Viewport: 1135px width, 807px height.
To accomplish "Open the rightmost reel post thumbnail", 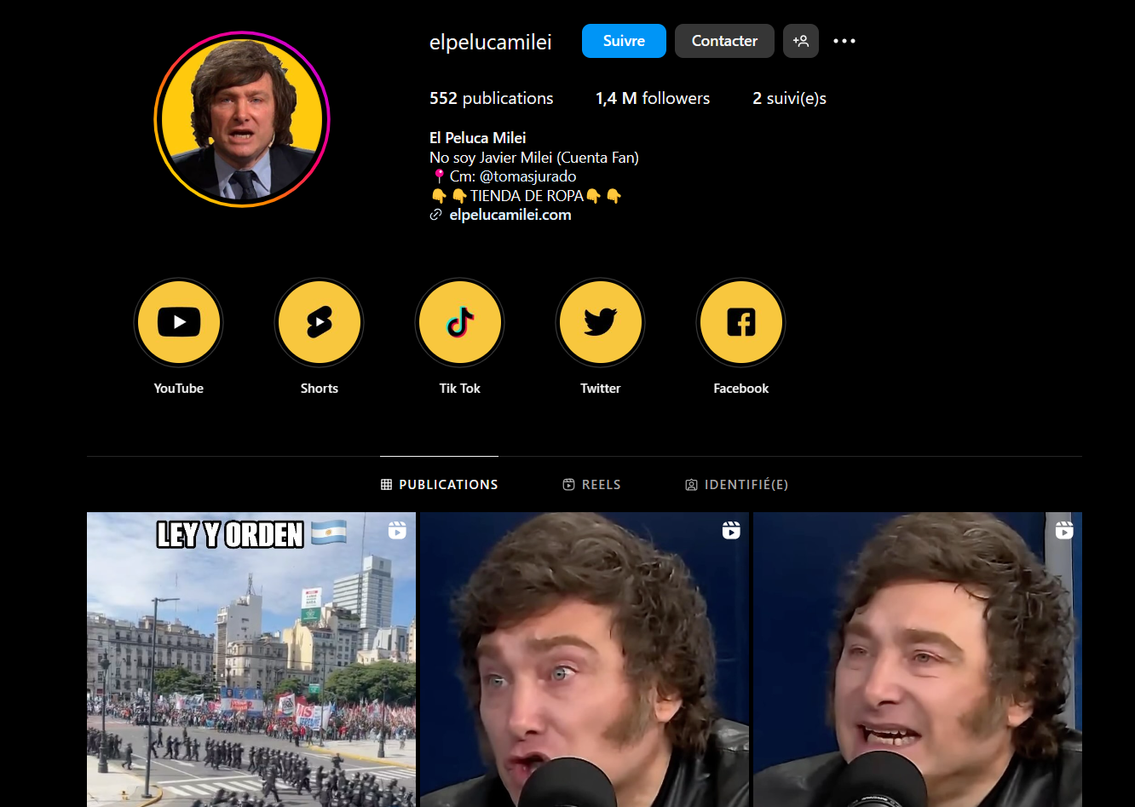I will [918, 660].
